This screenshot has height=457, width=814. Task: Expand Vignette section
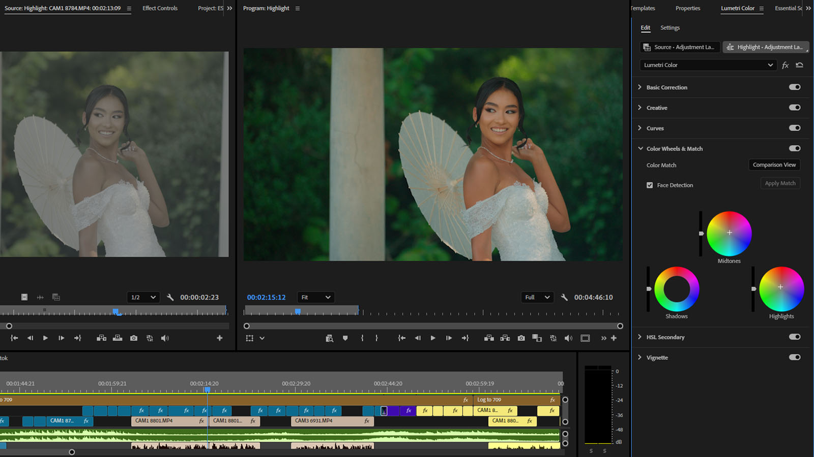tap(640, 357)
